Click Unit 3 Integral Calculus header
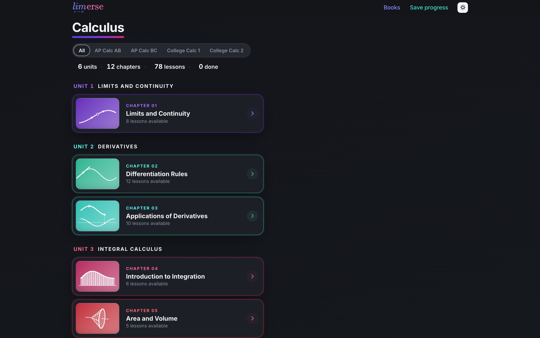Image resolution: width=540 pixels, height=338 pixels. 118,249
